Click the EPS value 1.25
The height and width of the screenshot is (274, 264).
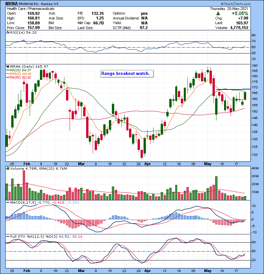pos(100,18)
